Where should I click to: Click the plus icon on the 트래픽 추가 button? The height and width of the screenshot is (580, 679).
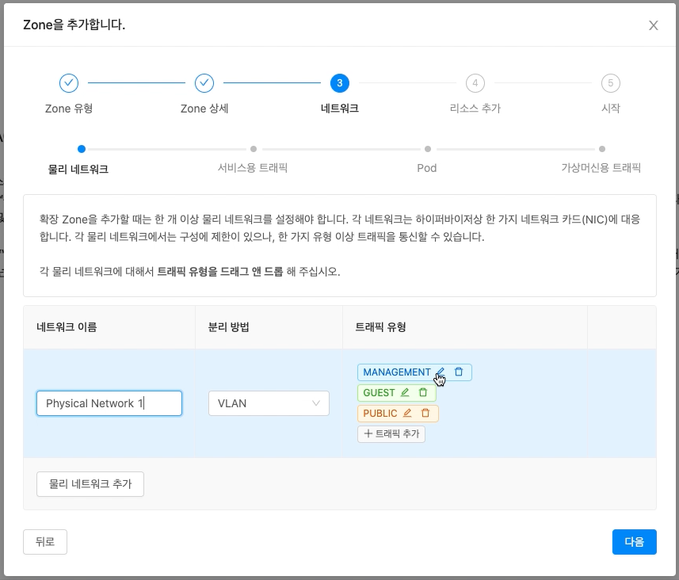tap(368, 433)
